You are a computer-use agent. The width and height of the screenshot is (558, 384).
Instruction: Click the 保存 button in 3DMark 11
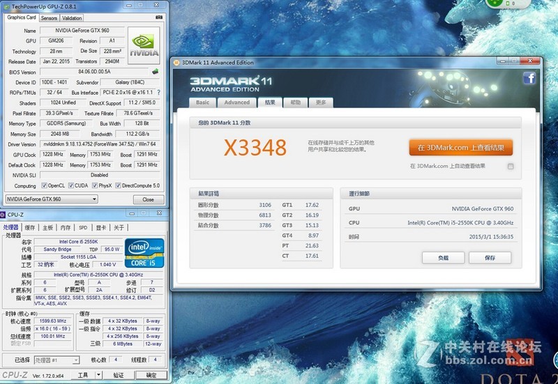490,258
